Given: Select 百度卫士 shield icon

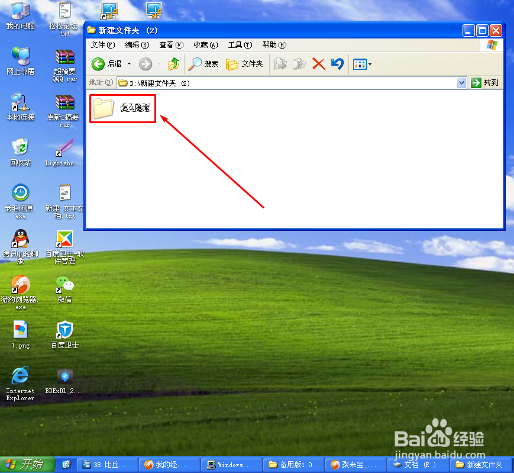Looking at the screenshot, I should coord(64,334).
